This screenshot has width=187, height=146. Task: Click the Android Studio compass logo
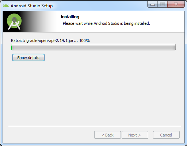[x=14, y=22]
